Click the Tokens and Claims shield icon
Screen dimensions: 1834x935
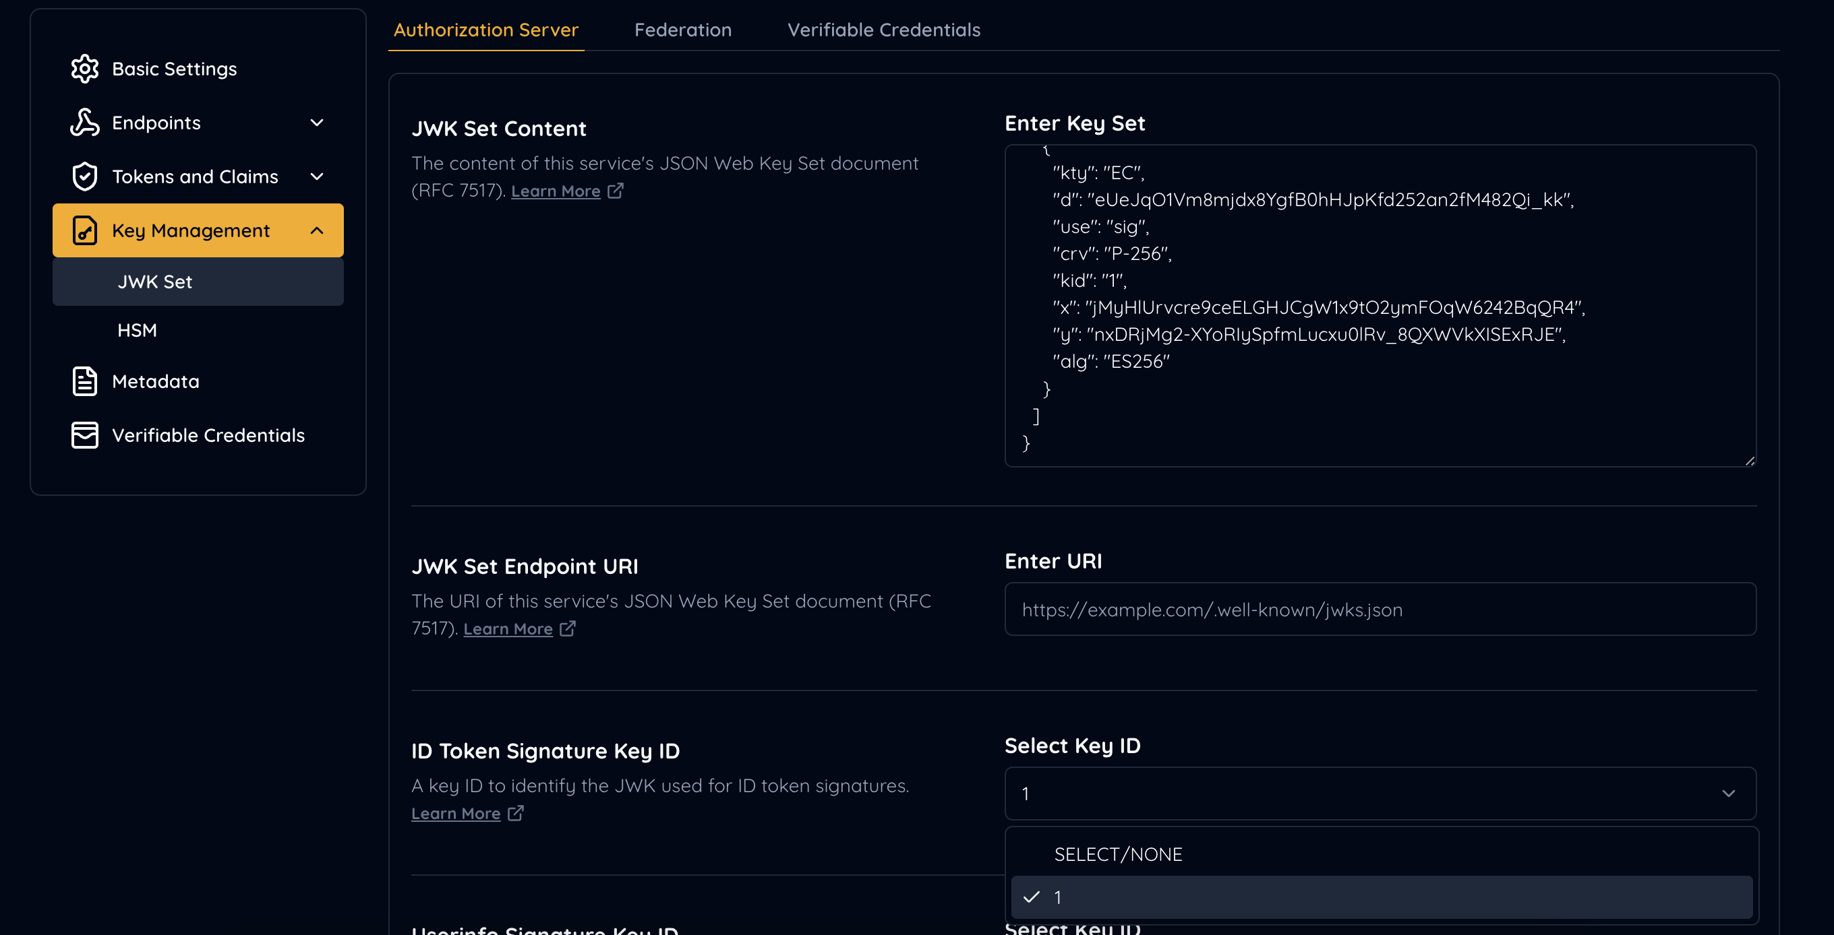click(85, 176)
